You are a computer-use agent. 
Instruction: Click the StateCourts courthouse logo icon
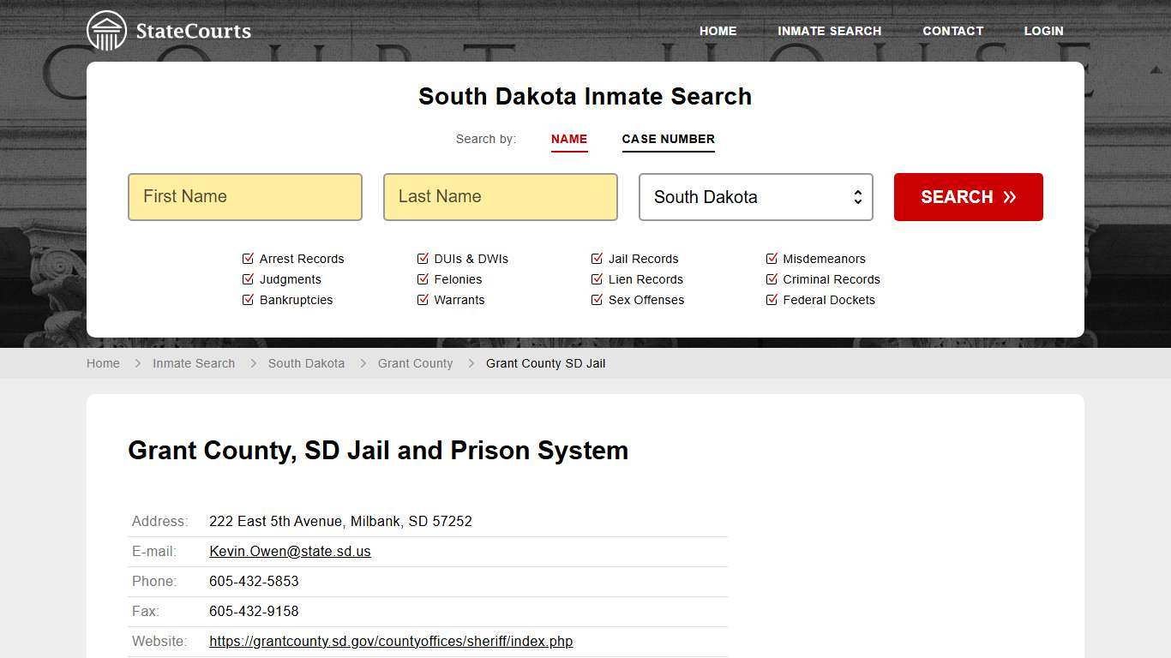(x=107, y=30)
